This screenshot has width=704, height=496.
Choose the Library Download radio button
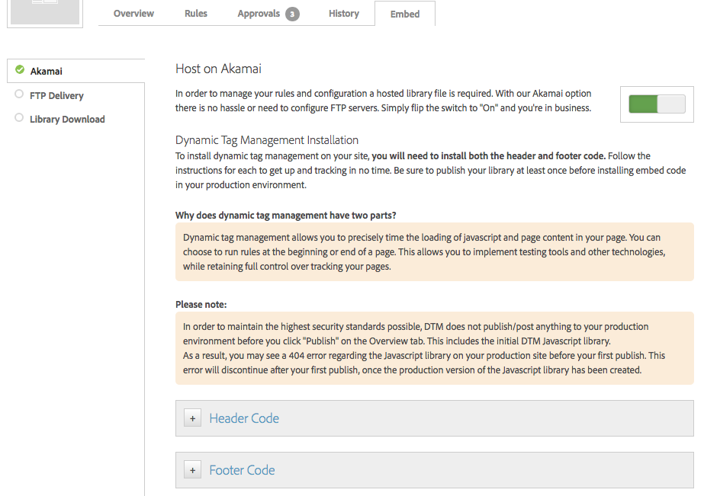19,117
